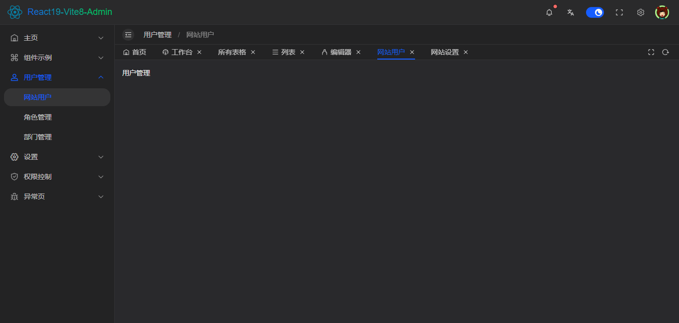Click 用户管理 in the breadcrumb
Image resolution: width=679 pixels, height=323 pixels.
158,35
